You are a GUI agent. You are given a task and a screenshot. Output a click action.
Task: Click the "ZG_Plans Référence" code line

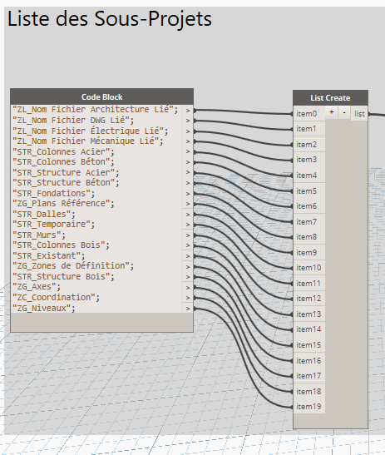point(63,204)
